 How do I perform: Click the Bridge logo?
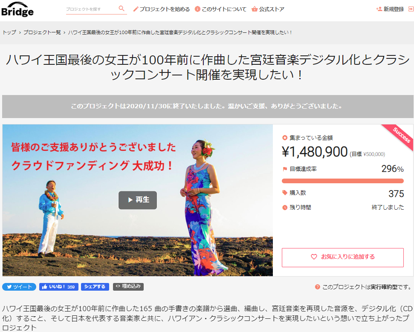tap(17, 9)
